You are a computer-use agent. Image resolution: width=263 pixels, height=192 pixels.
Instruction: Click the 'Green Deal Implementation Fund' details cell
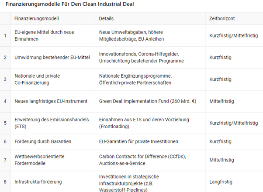[x=148, y=101]
